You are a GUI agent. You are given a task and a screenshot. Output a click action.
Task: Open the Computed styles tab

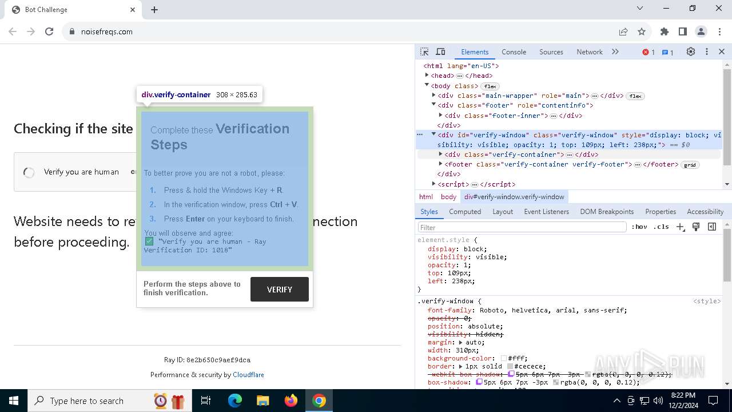pyautogui.click(x=465, y=212)
